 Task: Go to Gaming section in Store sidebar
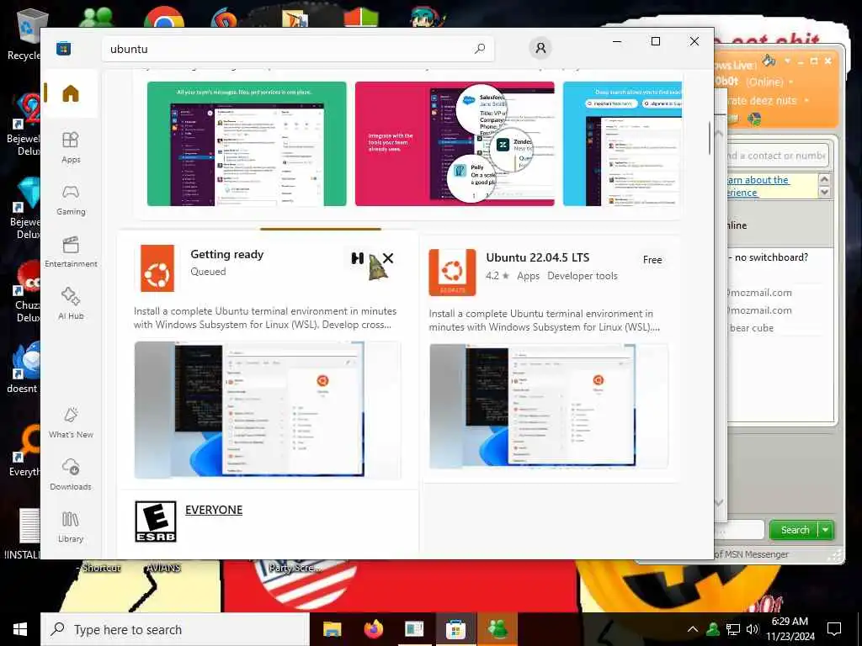coord(71,200)
